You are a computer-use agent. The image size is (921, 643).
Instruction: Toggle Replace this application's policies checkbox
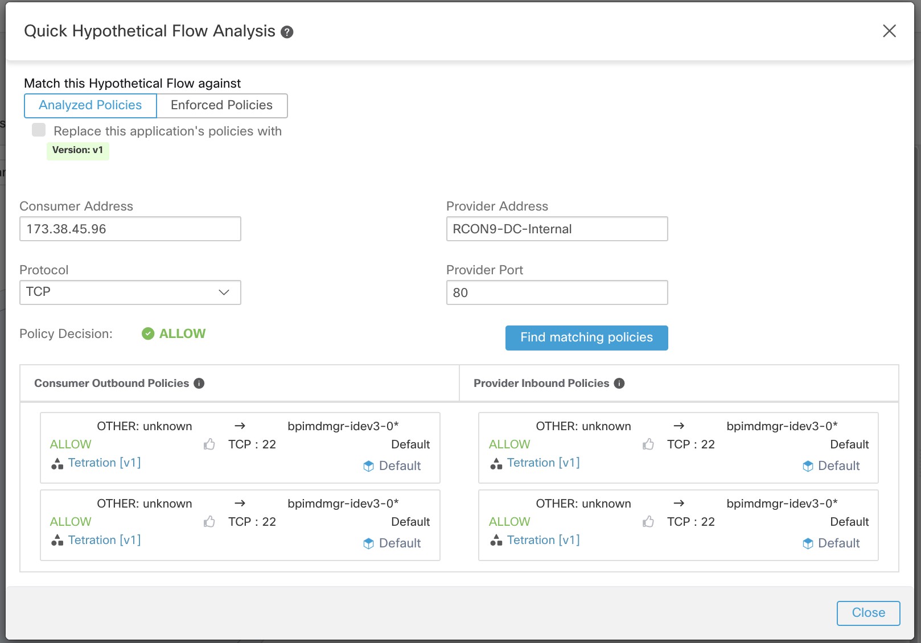point(39,130)
